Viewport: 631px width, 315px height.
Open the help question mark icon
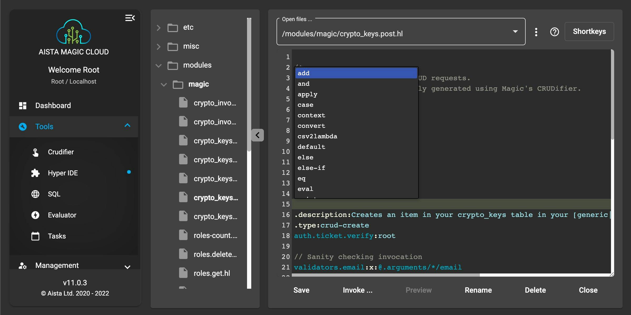click(554, 32)
